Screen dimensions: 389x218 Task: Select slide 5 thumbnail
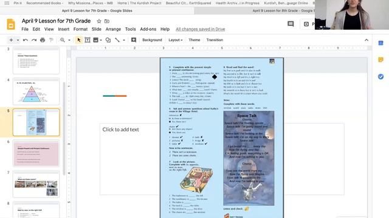pyautogui.click(x=36, y=122)
